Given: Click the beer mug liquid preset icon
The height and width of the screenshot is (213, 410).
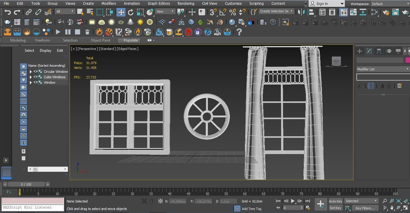Looking at the screenshot, I should (x=169, y=32).
